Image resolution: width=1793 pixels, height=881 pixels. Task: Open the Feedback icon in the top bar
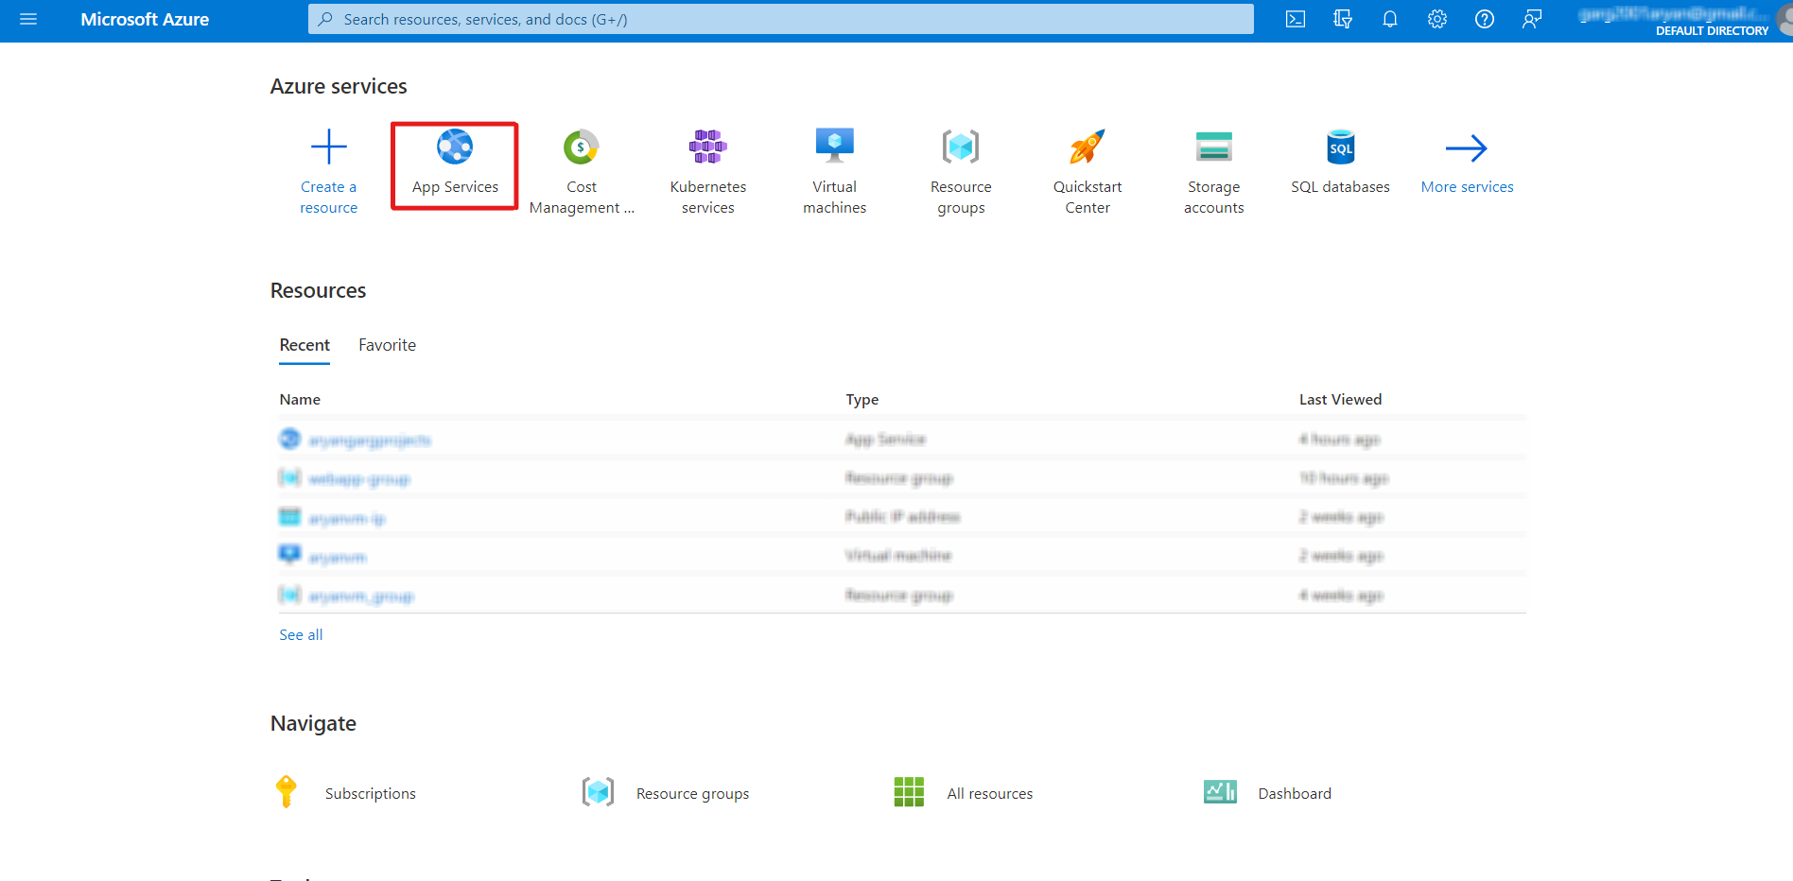1532,19
